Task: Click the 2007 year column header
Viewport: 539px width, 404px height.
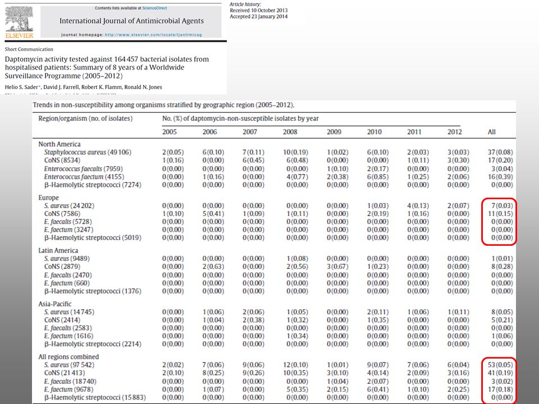Action: 250,132
